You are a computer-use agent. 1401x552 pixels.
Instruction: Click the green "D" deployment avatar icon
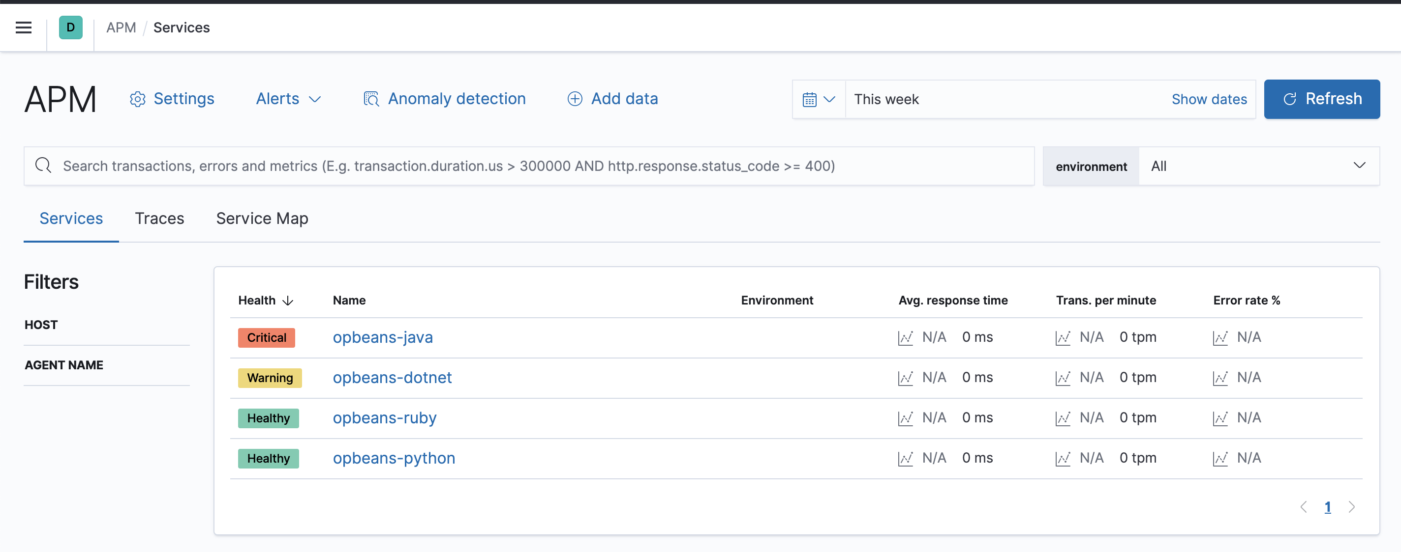pos(70,27)
